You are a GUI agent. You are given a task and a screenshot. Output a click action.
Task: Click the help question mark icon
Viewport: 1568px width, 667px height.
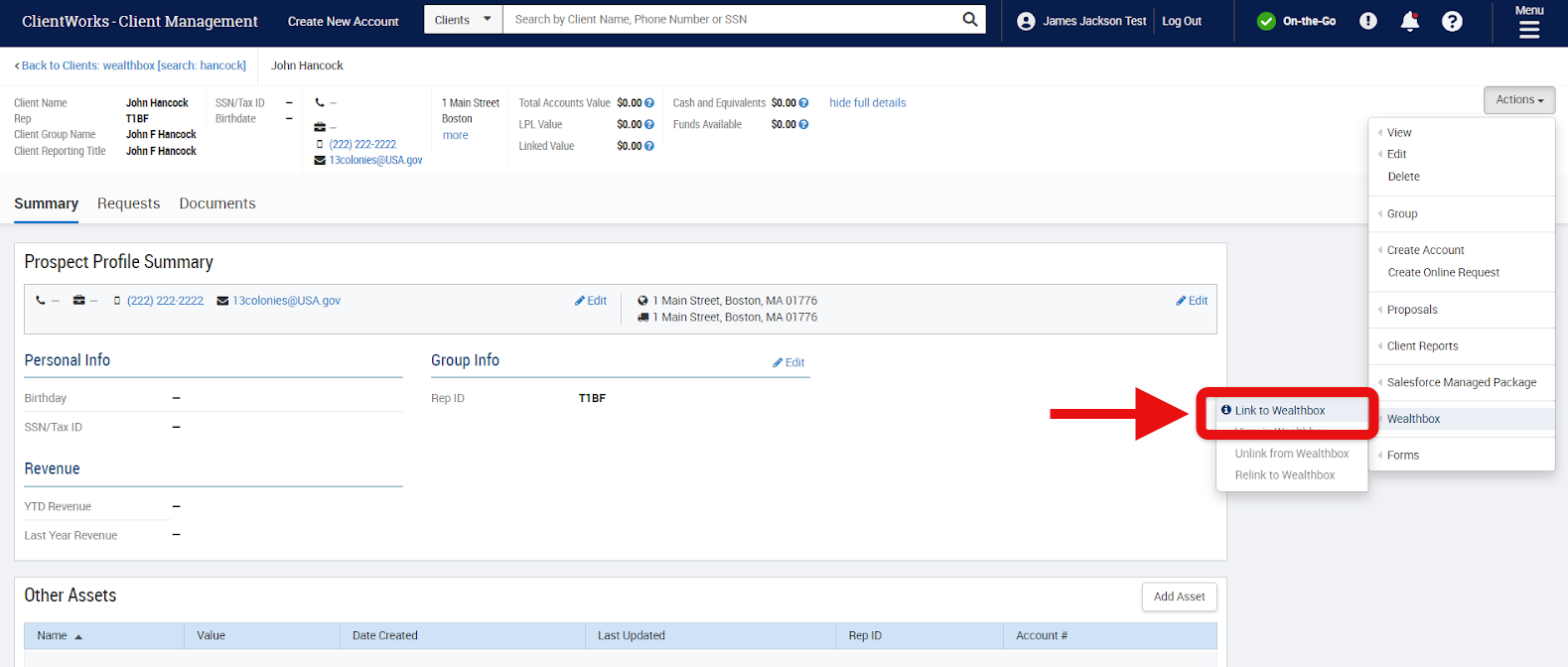coord(1452,21)
